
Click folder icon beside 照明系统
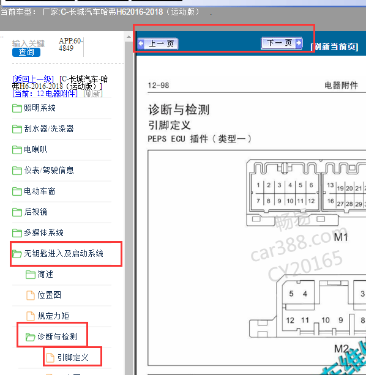click(x=17, y=108)
